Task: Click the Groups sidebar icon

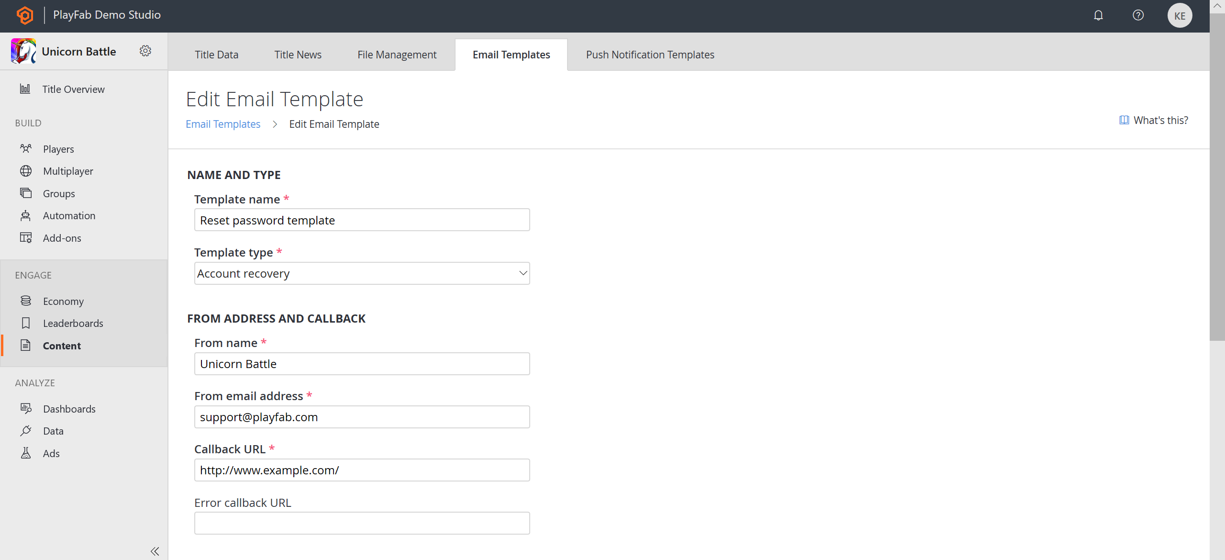Action: point(26,193)
